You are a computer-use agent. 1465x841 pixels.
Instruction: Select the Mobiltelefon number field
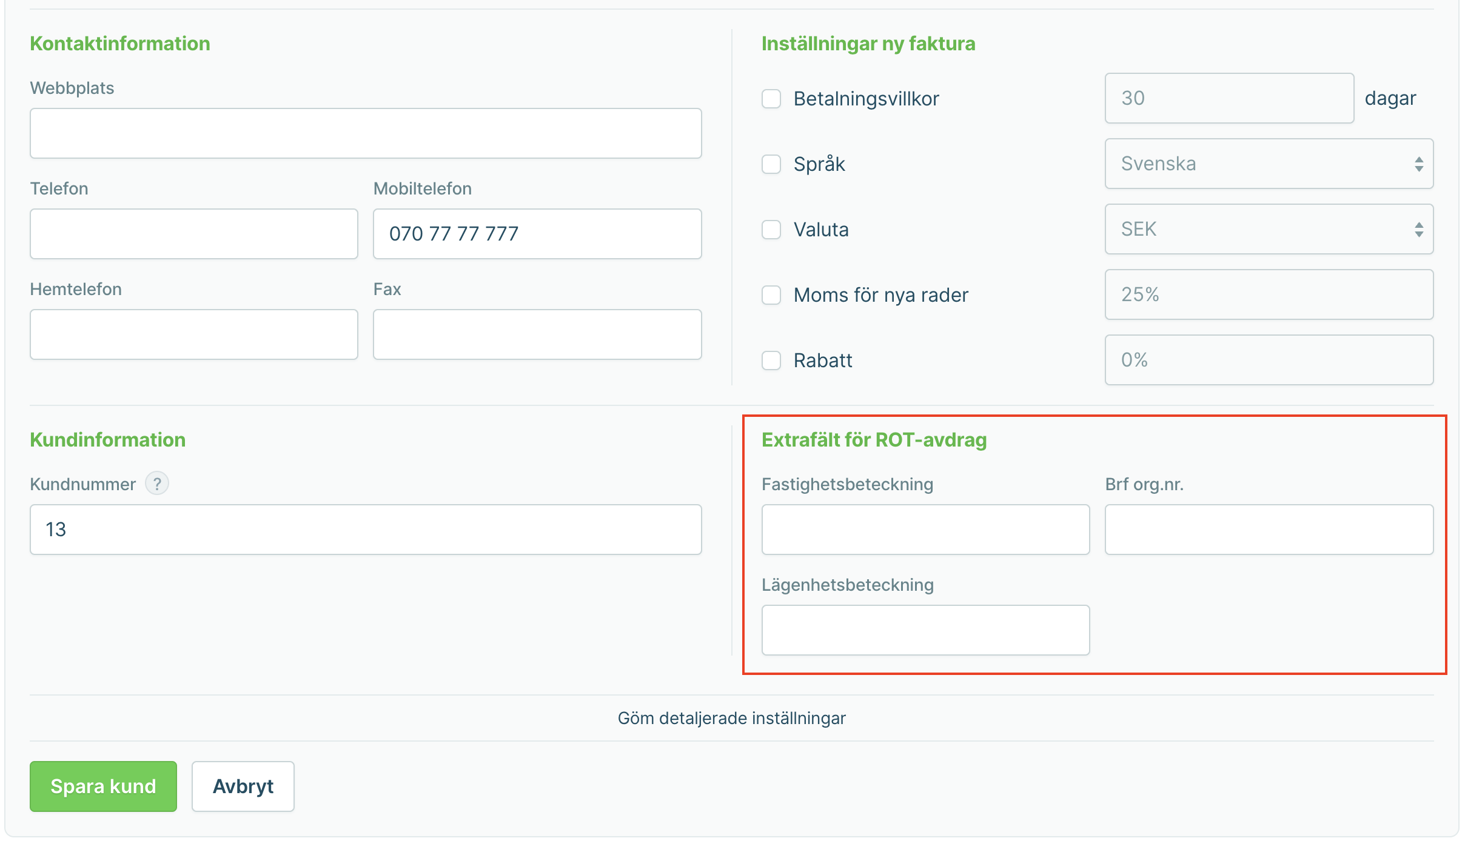537,234
